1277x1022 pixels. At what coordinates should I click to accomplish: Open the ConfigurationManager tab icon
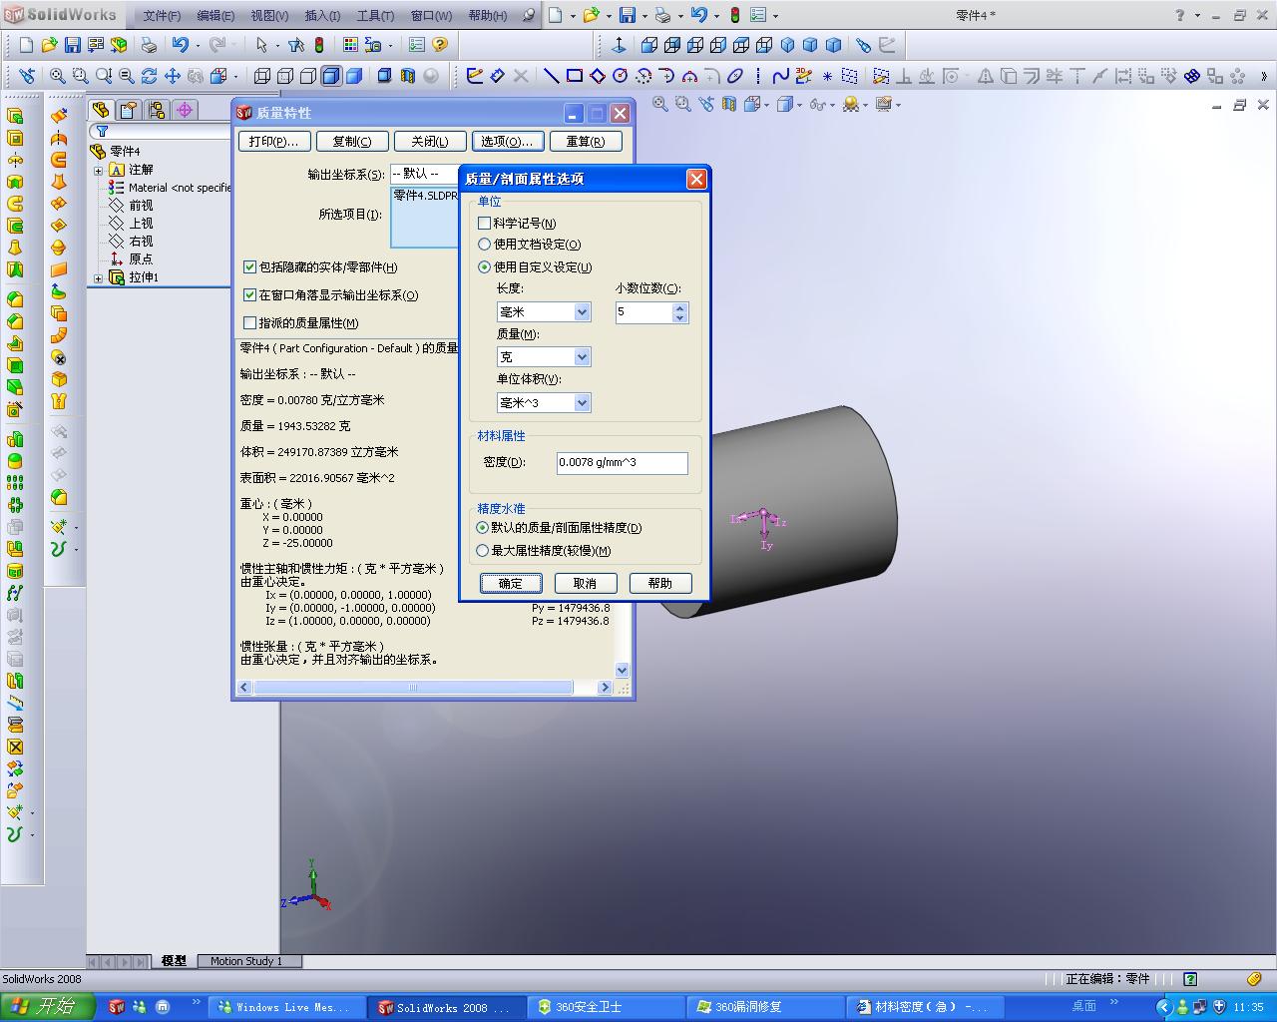[156, 110]
